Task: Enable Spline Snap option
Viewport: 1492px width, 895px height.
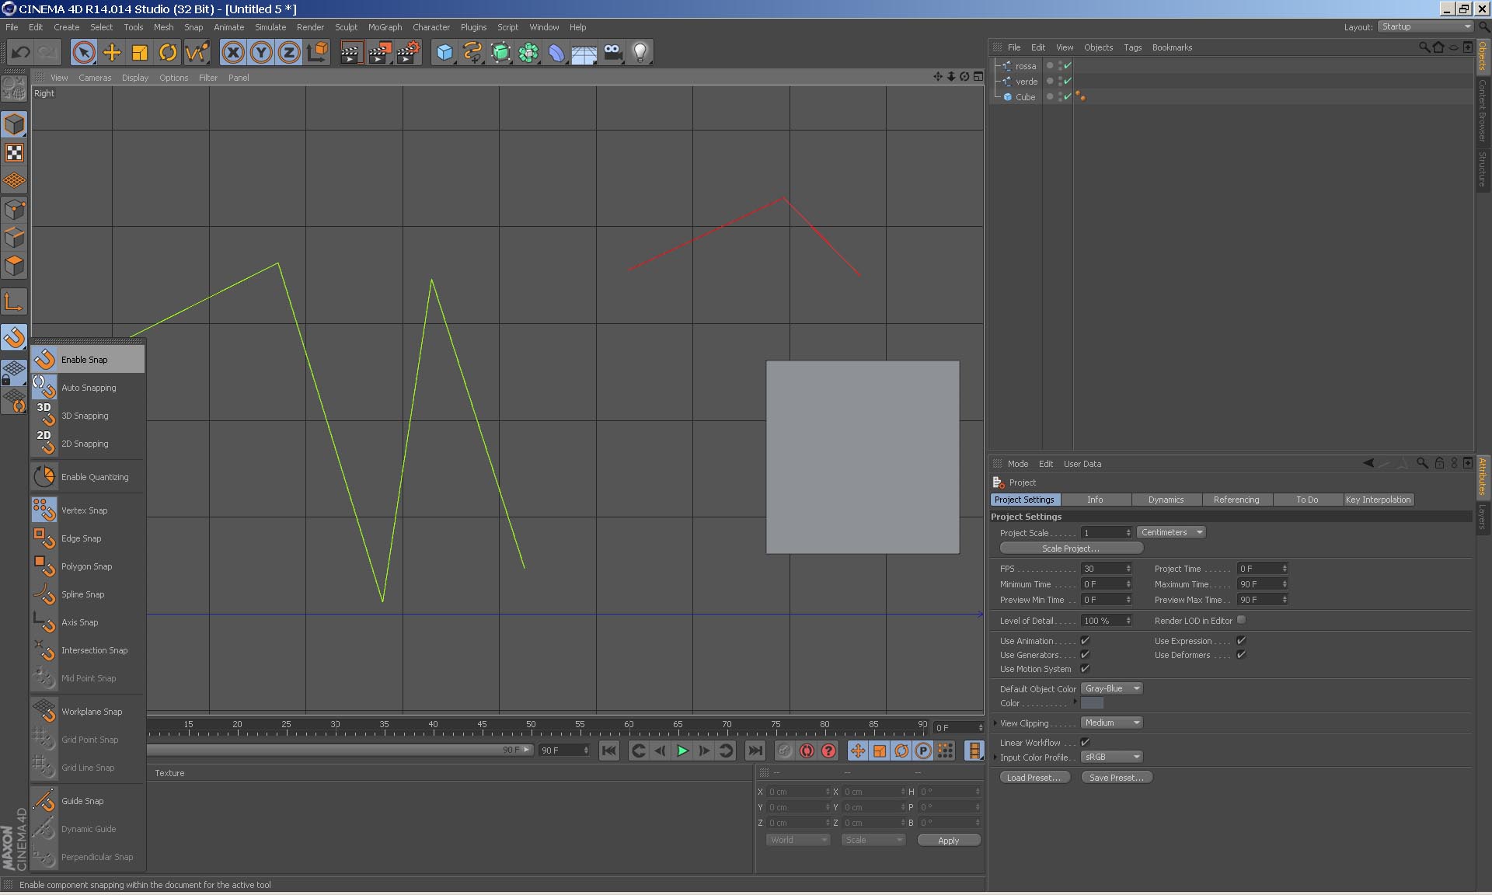Action: (x=82, y=594)
